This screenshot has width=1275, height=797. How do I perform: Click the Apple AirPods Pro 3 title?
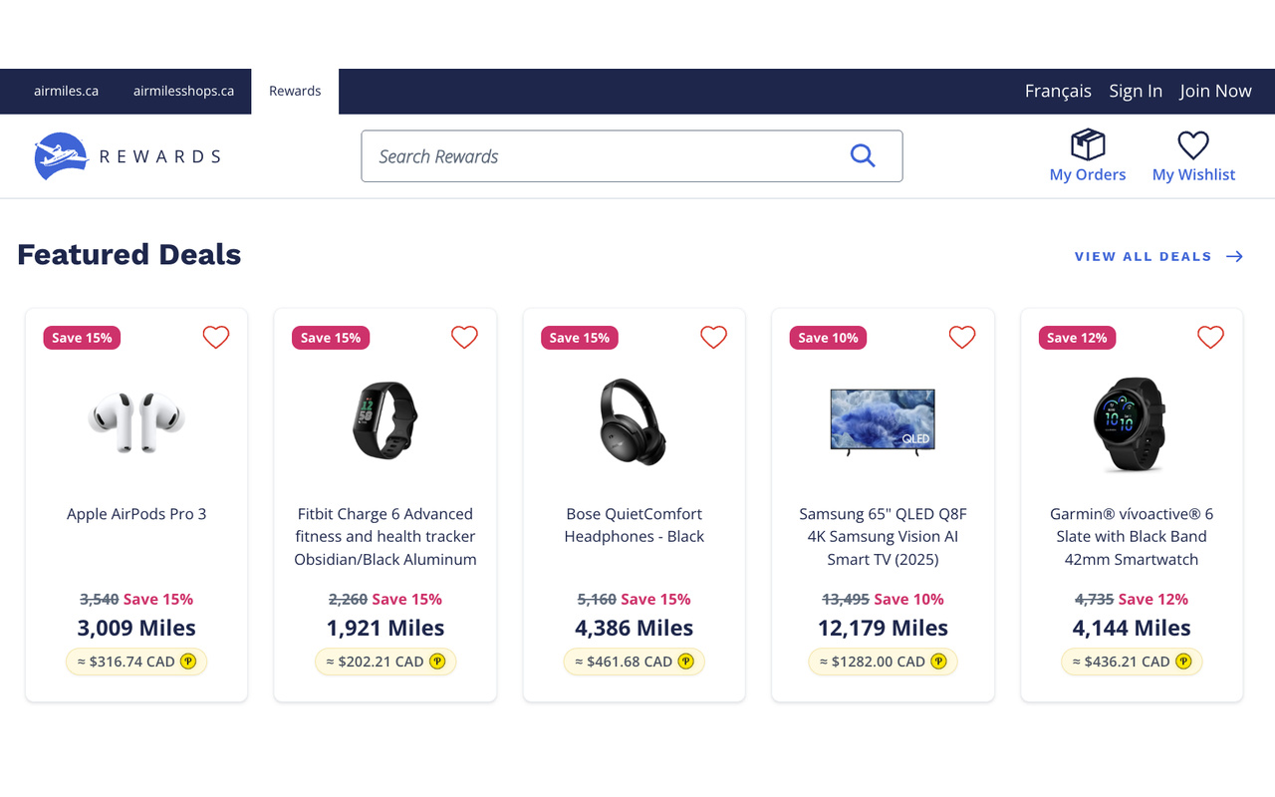136,514
